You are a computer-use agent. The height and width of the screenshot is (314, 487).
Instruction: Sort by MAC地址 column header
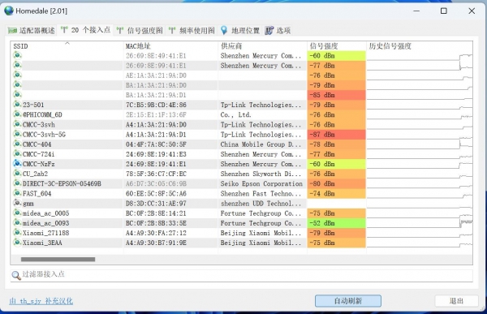click(x=170, y=46)
